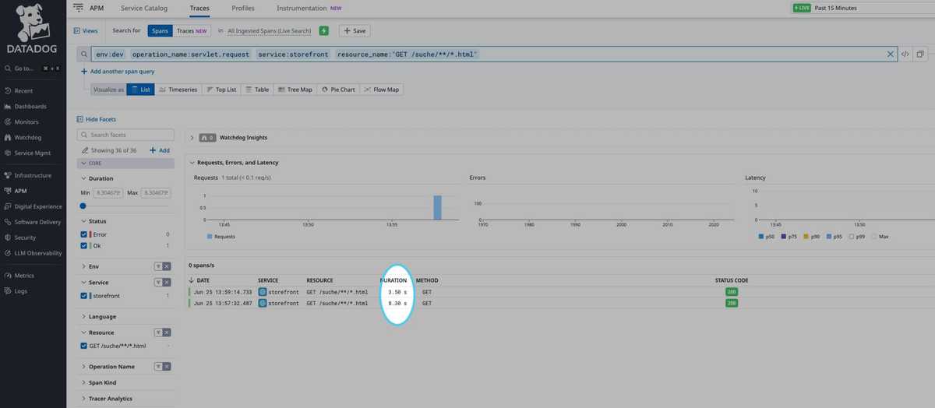
Task: Collapse the Duration facet
Action: pos(97,178)
